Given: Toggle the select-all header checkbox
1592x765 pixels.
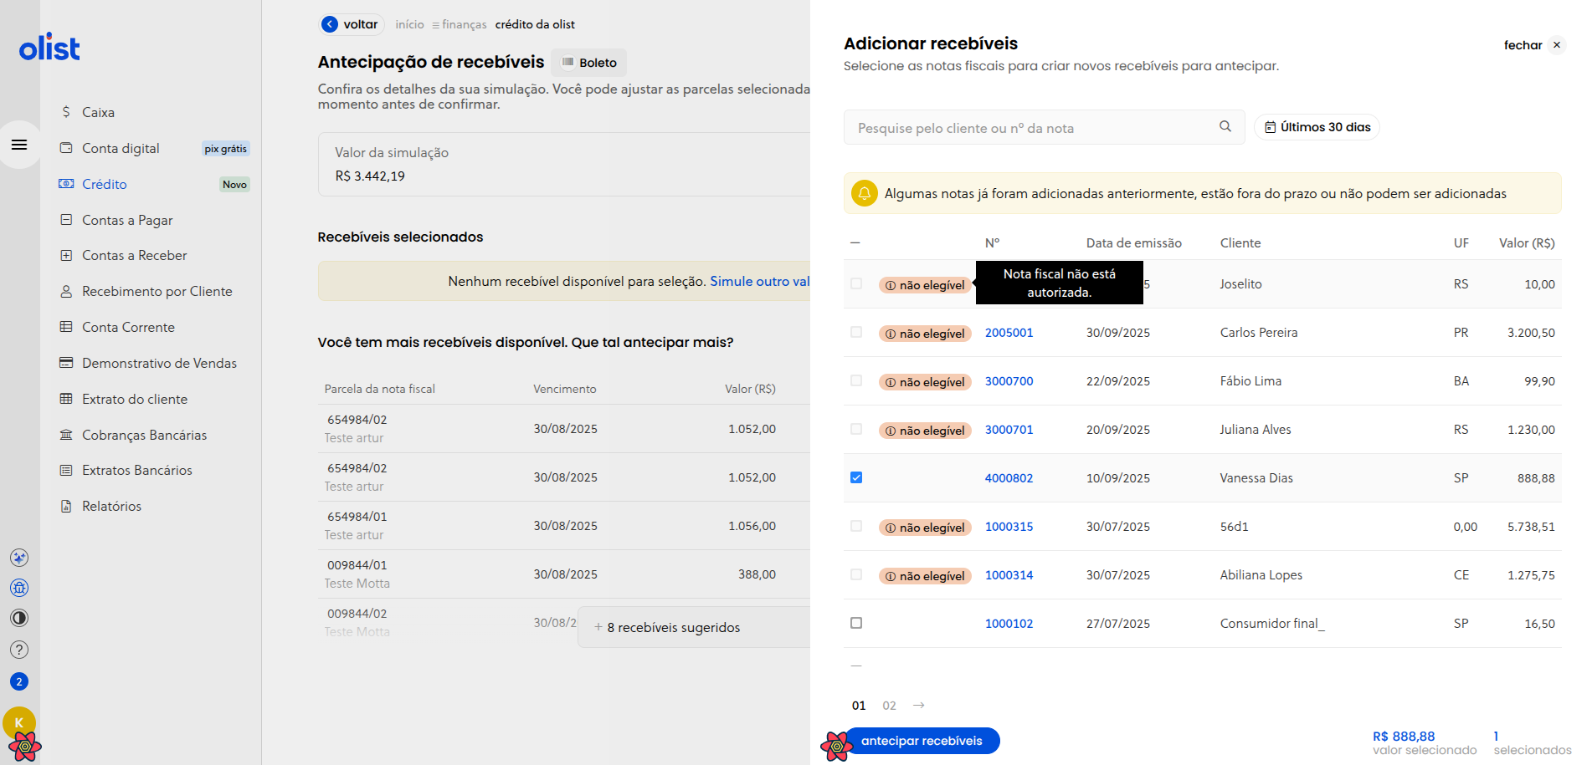Looking at the screenshot, I should [x=855, y=242].
